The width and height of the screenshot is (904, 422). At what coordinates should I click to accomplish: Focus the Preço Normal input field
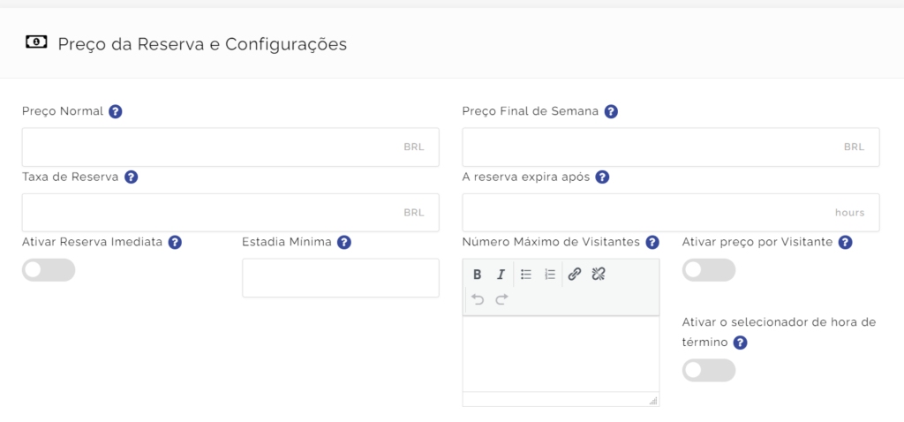(x=230, y=147)
